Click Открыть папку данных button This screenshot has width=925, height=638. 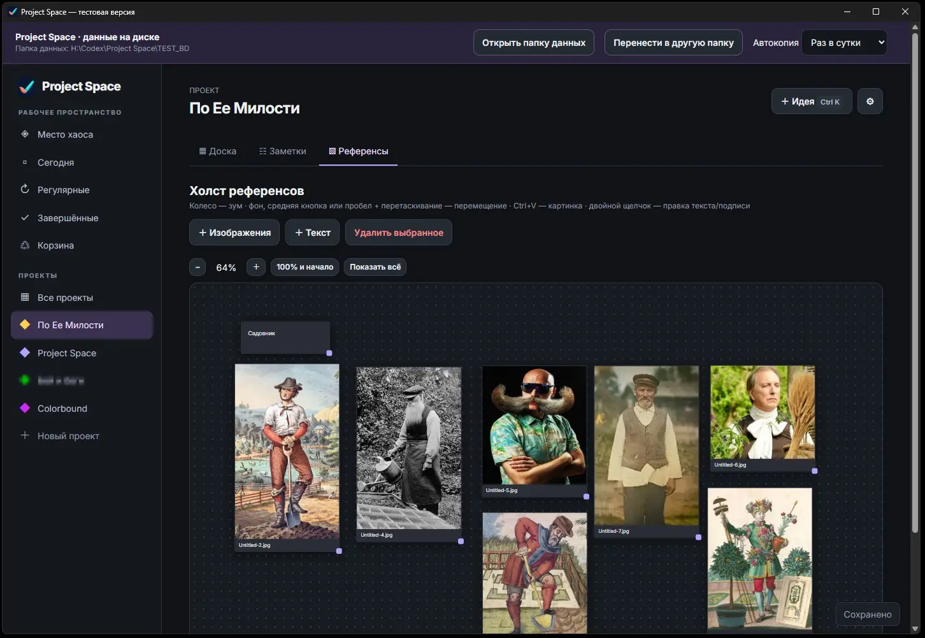coord(534,43)
